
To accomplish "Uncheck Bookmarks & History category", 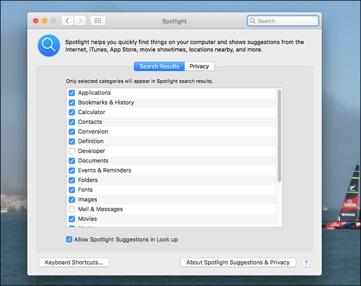I will 72,103.
